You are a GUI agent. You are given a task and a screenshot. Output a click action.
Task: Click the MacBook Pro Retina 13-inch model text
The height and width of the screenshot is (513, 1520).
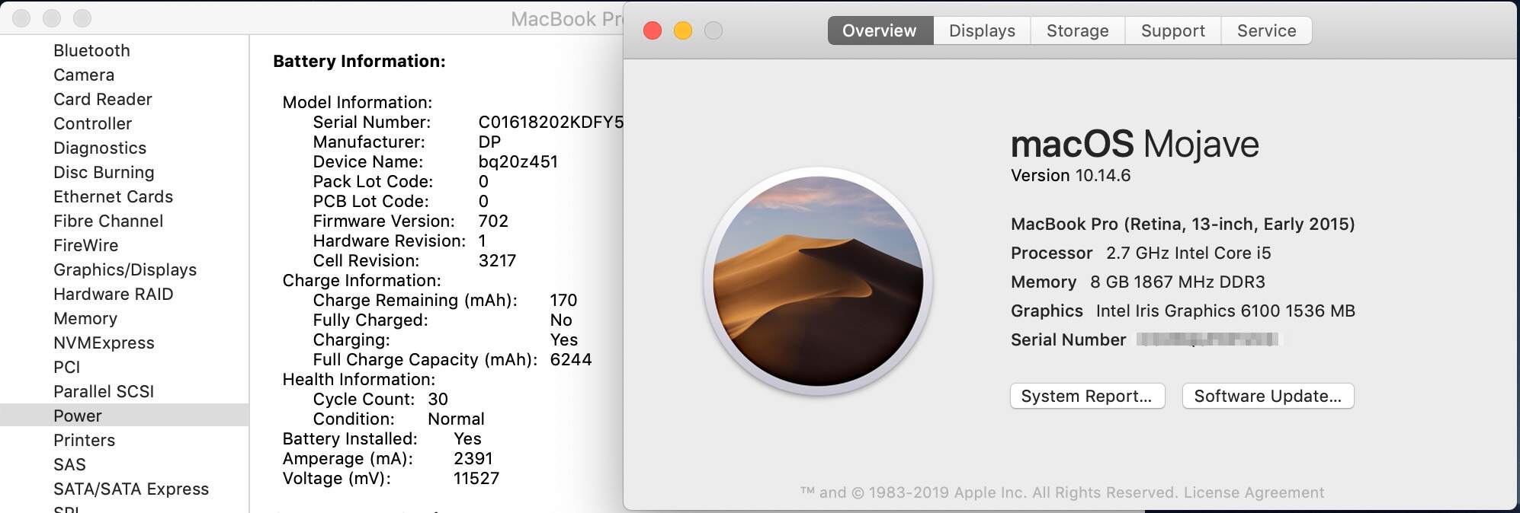[1182, 224]
